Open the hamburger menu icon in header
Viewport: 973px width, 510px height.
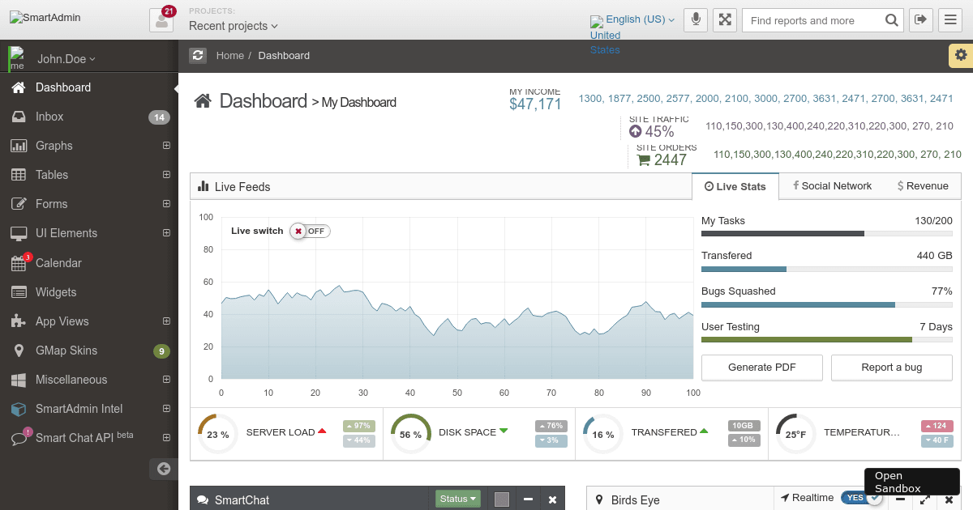(949, 20)
